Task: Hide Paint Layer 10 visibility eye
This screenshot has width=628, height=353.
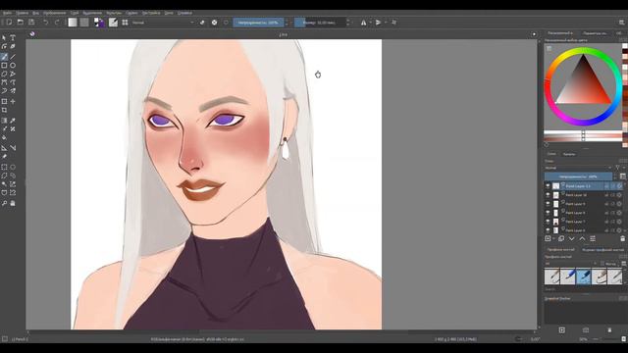Action: point(548,195)
